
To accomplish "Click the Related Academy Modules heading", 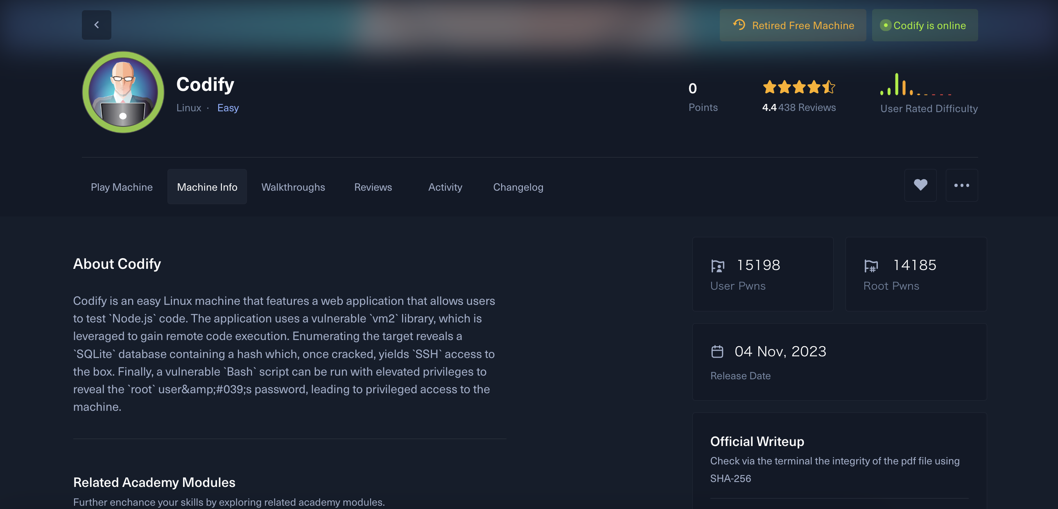I will point(154,483).
